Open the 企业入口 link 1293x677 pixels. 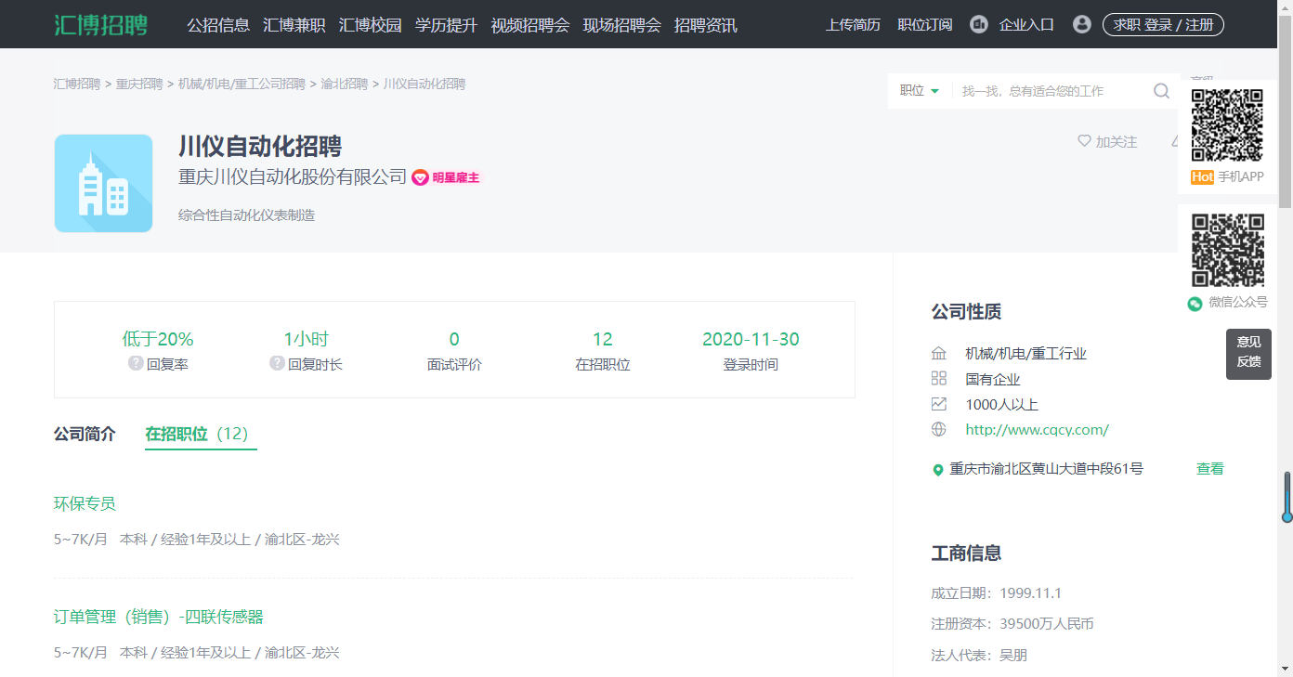(1026, 25)
